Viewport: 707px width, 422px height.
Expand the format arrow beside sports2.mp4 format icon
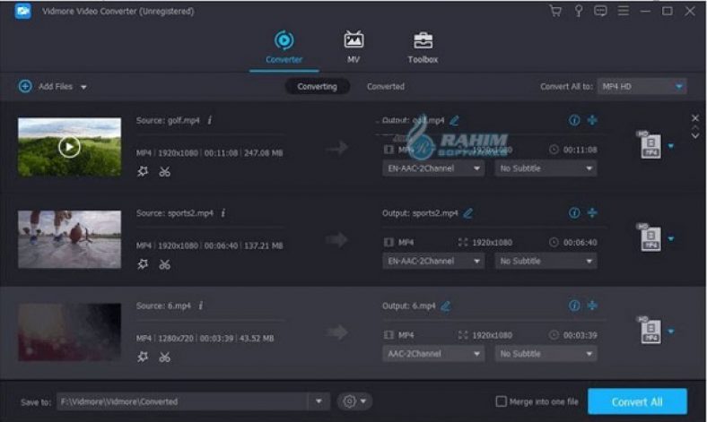click(x=671, y=238)
